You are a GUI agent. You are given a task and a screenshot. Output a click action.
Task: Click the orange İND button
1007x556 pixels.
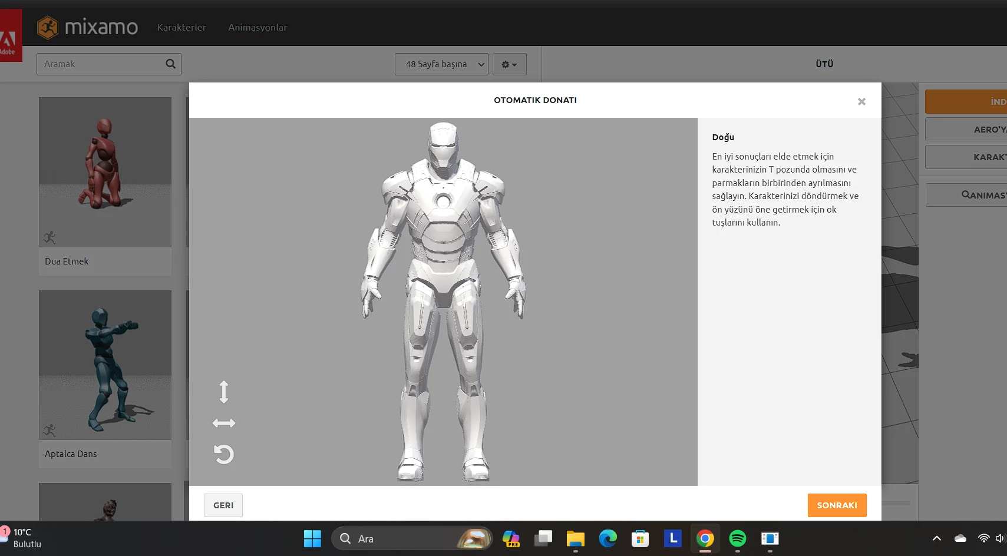pyautogui.click(x=966, y=101)
